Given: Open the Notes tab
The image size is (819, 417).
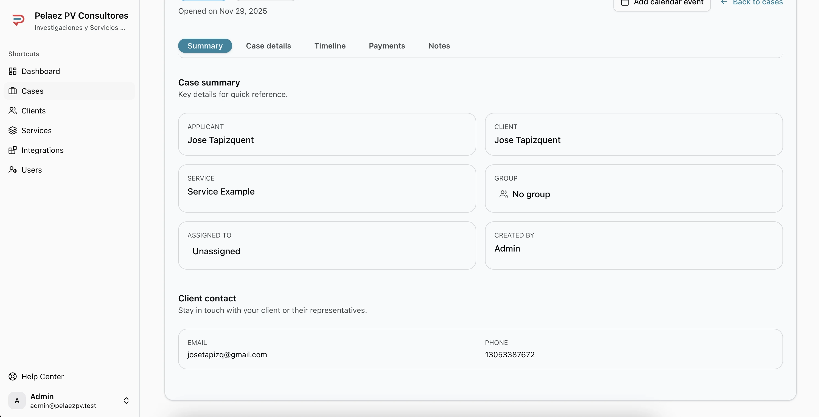Looking at the screenshot, I should [439, 46].
